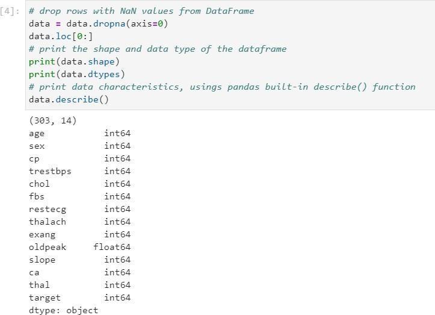The height and width of the screenshot is (315, 435).
Task: Click the 'print data characteristics' comment line
Action: (222, 87)
